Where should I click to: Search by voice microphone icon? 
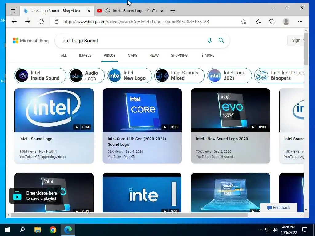coord(210,41)
